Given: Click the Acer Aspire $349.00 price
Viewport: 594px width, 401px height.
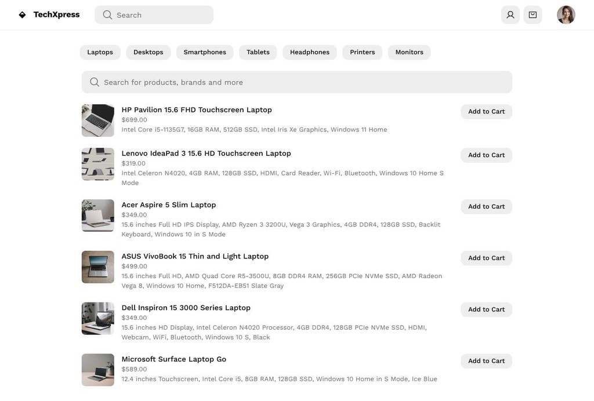Looking at the screenshot, I should click(134, 214).
